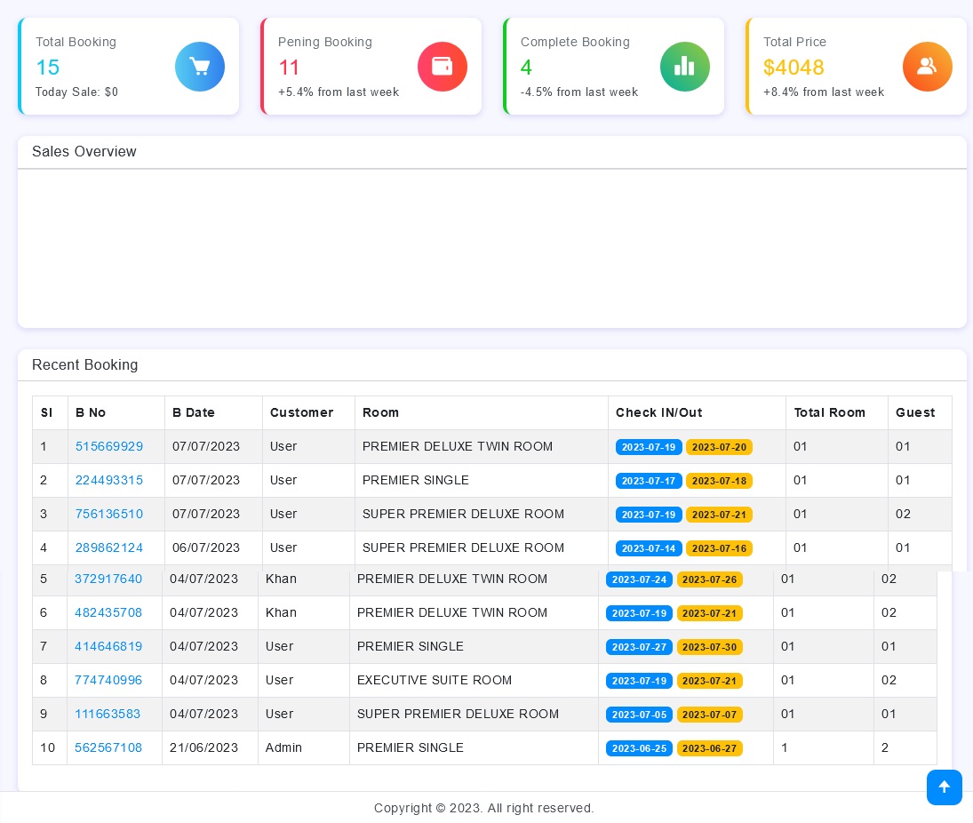Viewport: 973px width, 823px height.
Task: Click the bar chart icon in Complete Booking
Action: (685, 67)
